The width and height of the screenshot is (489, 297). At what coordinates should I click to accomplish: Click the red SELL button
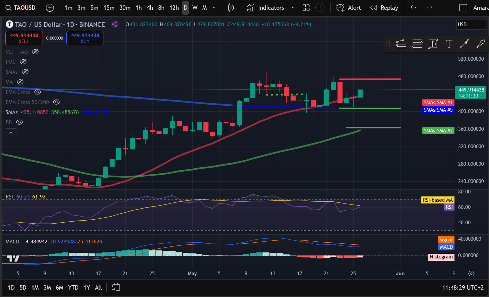click(x=24, y=38)
